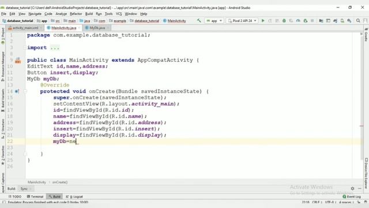Open the Refactor menu
The width and height of the screenshot is (369, 208).
click(76, 14)
